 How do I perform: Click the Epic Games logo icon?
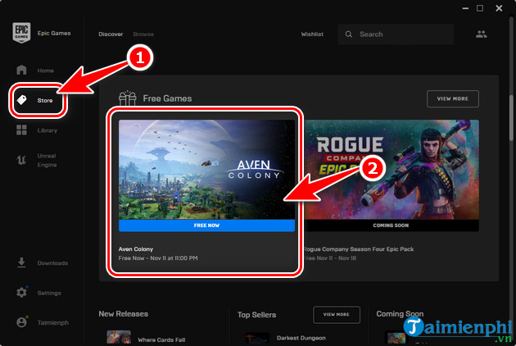(21, 33)
